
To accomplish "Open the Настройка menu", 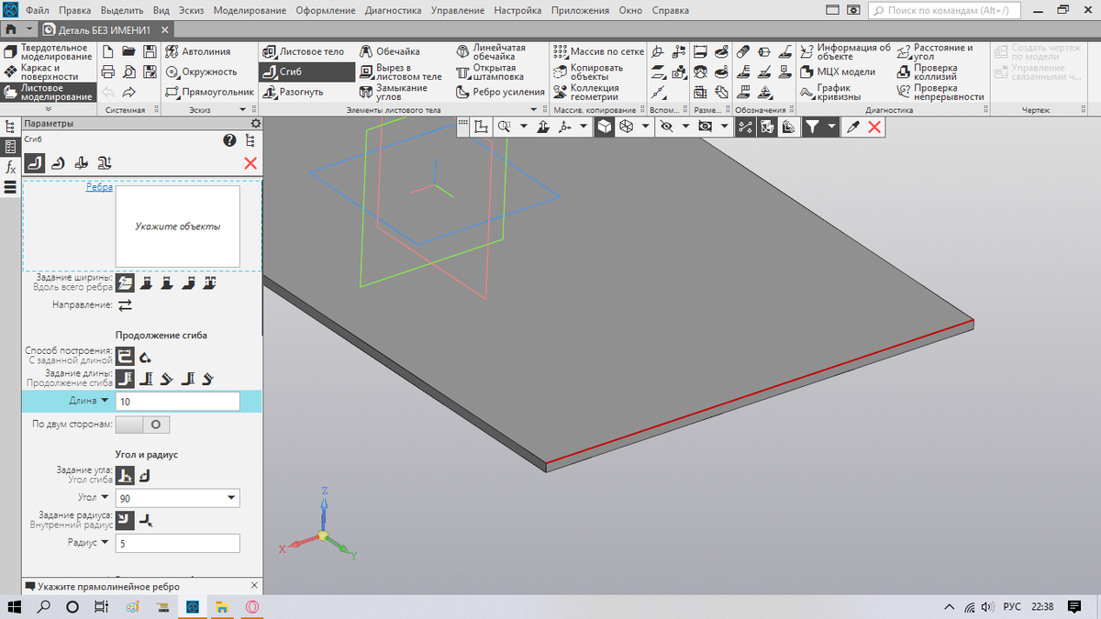I will click(517, 11).
